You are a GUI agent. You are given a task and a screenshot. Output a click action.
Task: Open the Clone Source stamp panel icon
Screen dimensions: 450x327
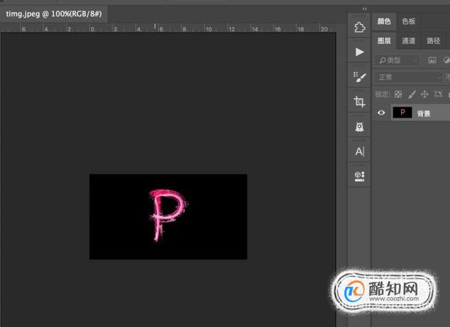[360, 127]
